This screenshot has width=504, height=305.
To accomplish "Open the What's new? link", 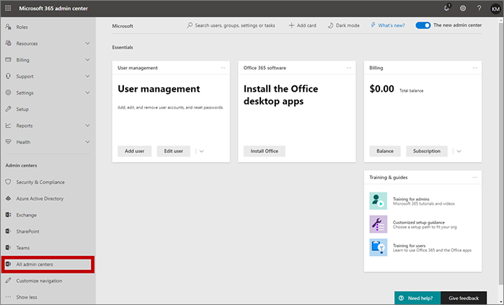I will 388,25.
